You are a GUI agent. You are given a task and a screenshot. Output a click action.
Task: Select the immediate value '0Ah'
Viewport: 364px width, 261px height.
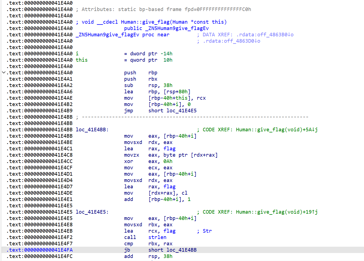point(168,161)
